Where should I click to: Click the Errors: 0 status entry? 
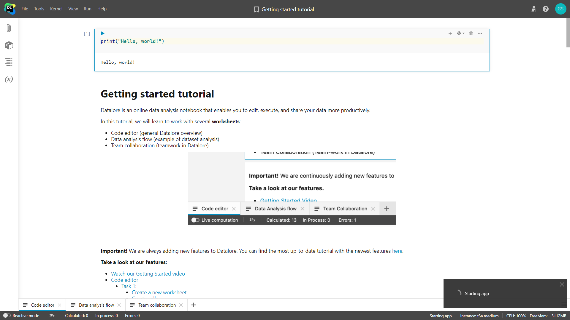(x=132, y=316)
